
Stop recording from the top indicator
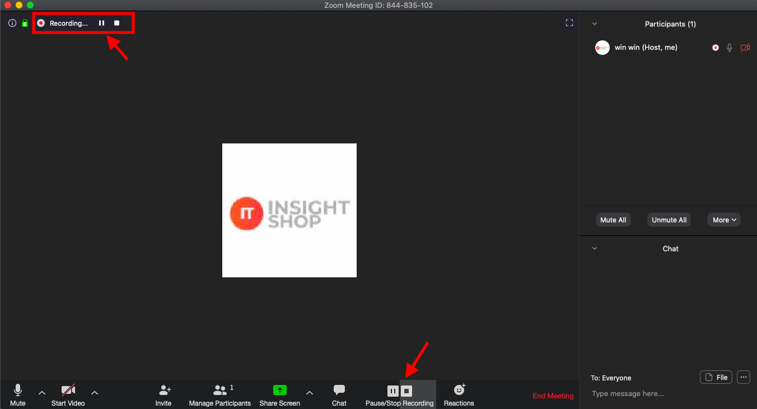(116, 24)
